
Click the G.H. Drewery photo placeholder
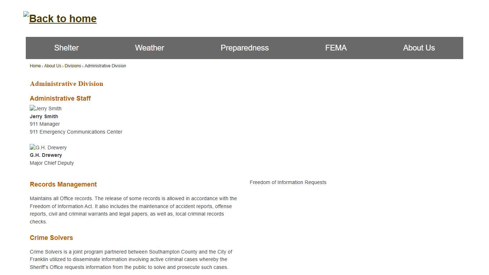(x=48, y=148)
